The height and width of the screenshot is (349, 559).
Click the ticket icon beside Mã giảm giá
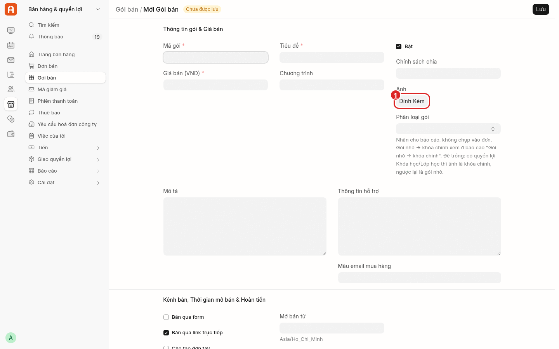(31, 89)
